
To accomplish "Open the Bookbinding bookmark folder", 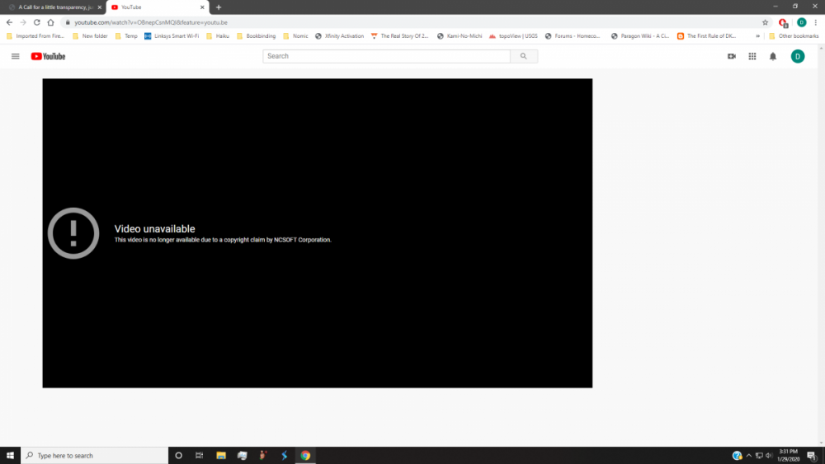I will (x=257, y=36).
